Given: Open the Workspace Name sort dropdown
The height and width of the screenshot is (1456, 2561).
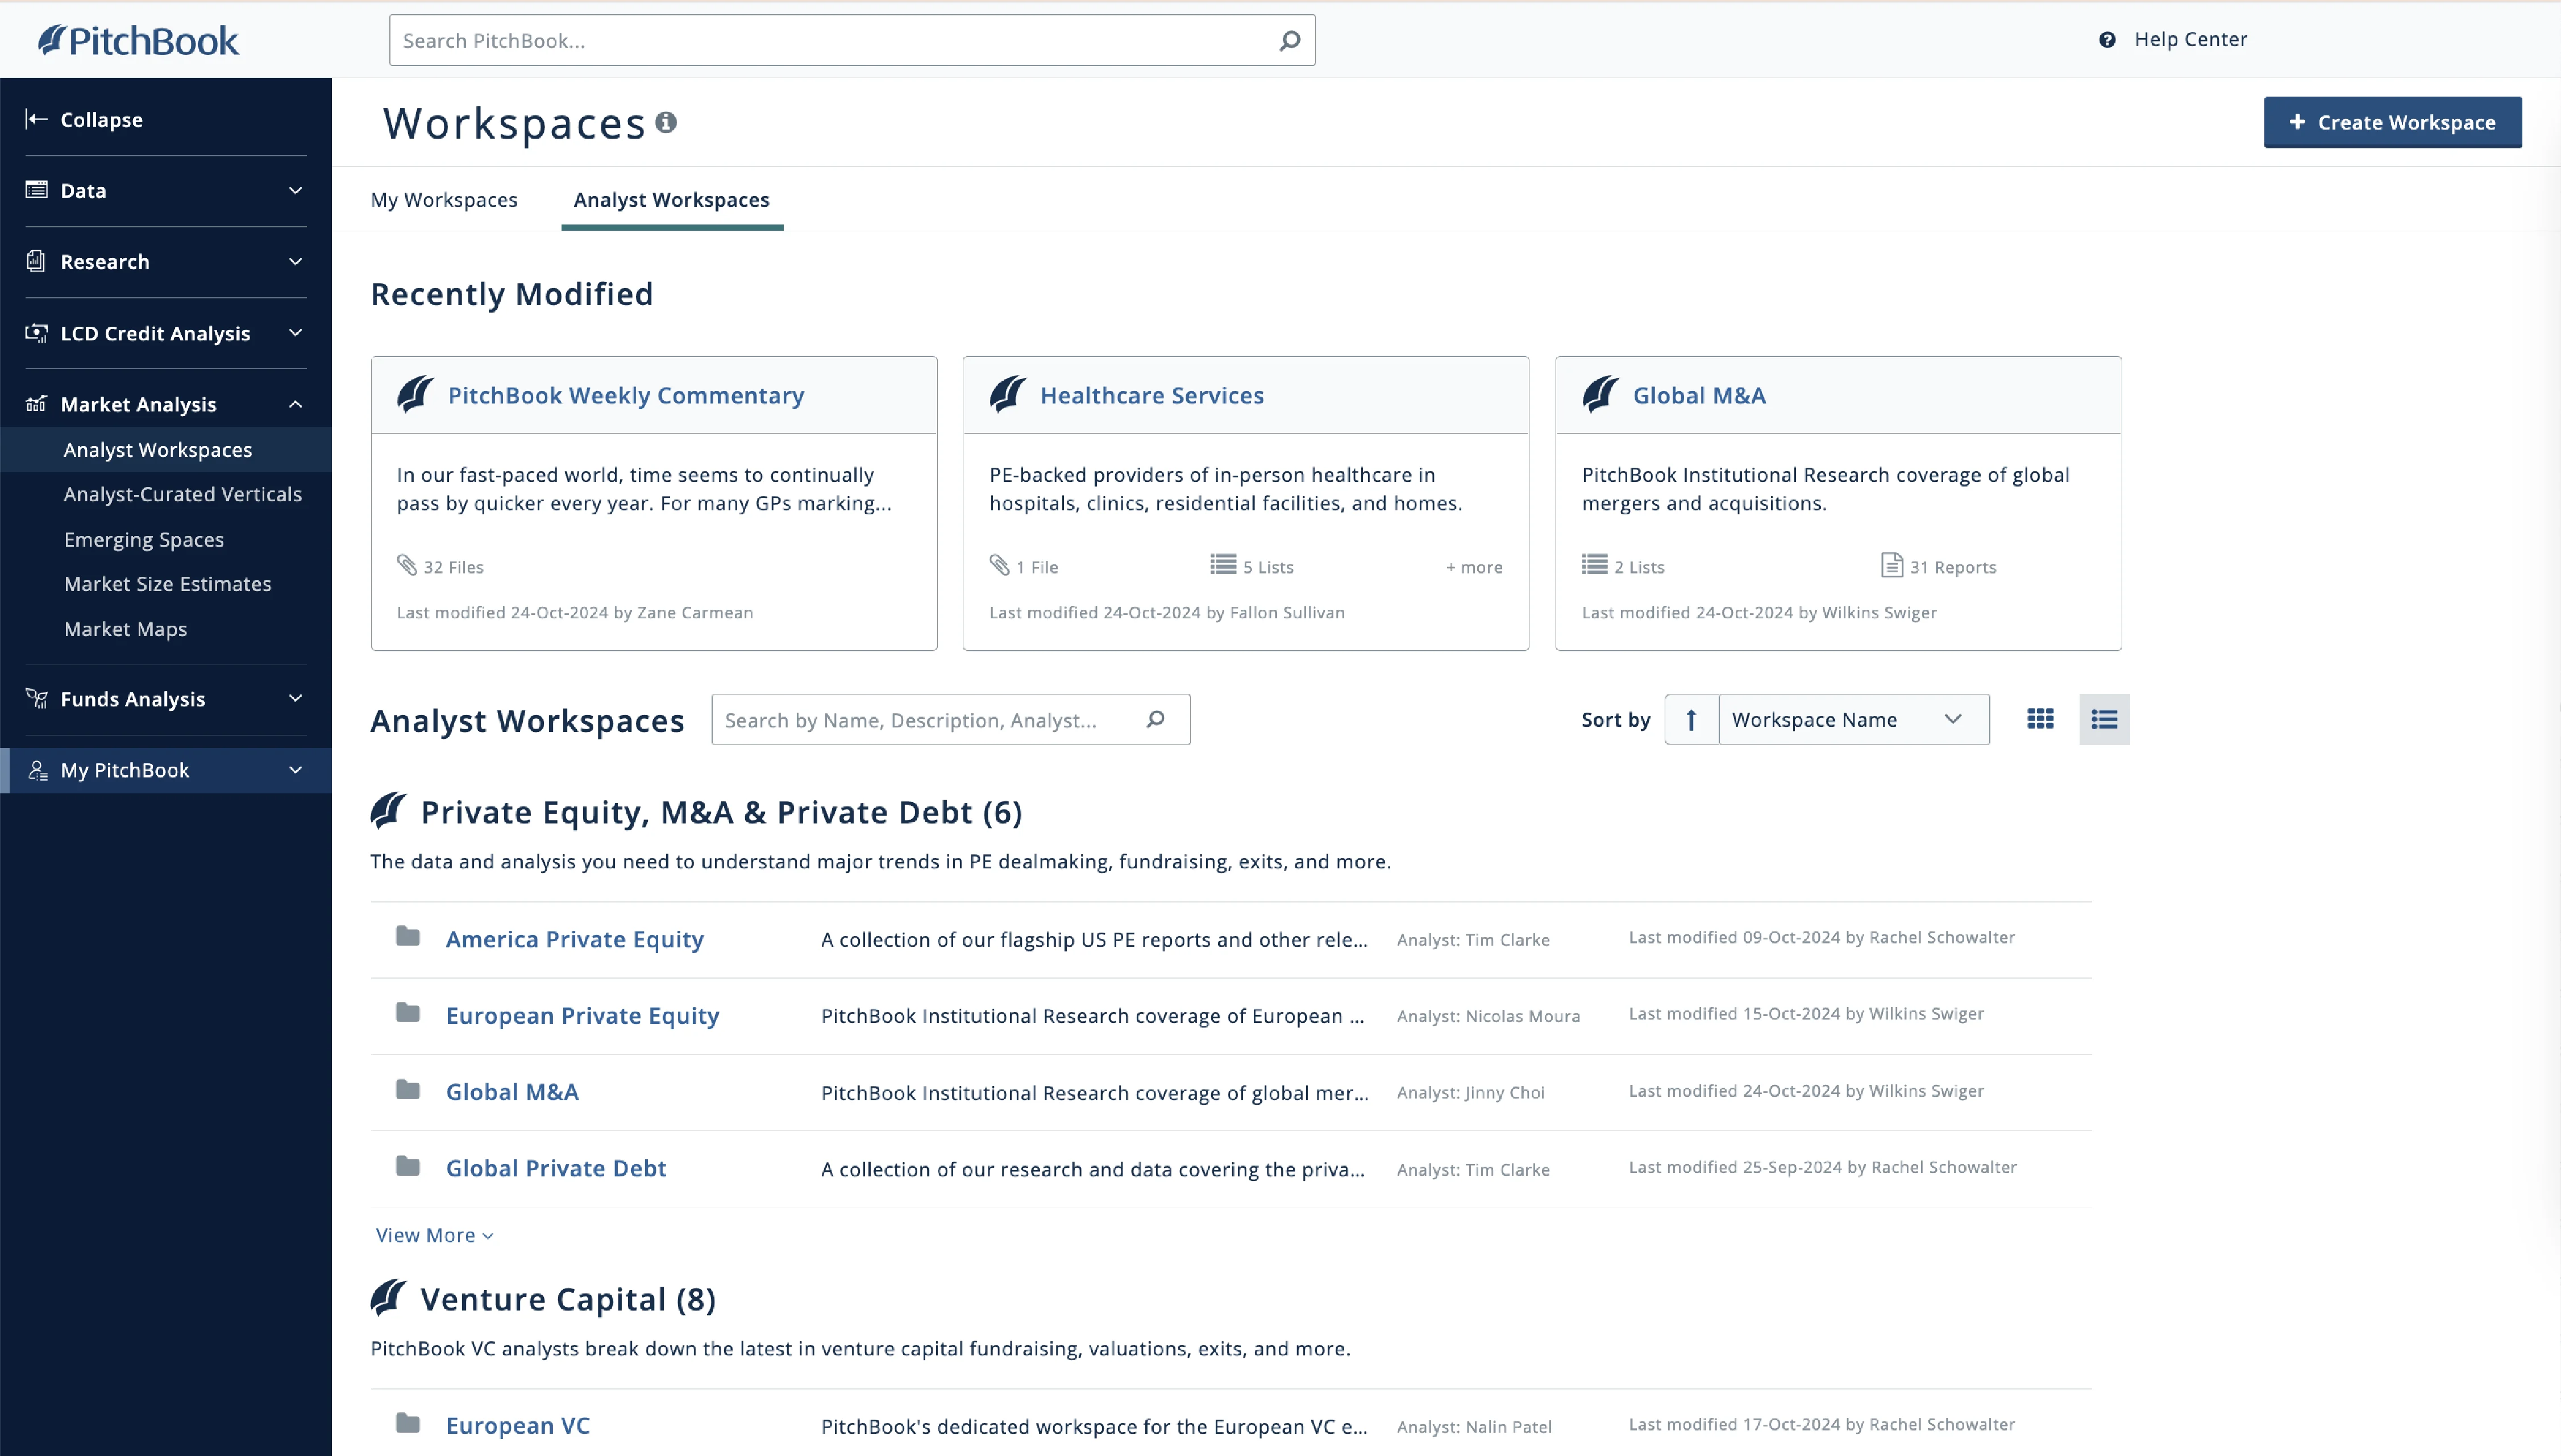Looking at the screenshot, I should coord(1854,719).
